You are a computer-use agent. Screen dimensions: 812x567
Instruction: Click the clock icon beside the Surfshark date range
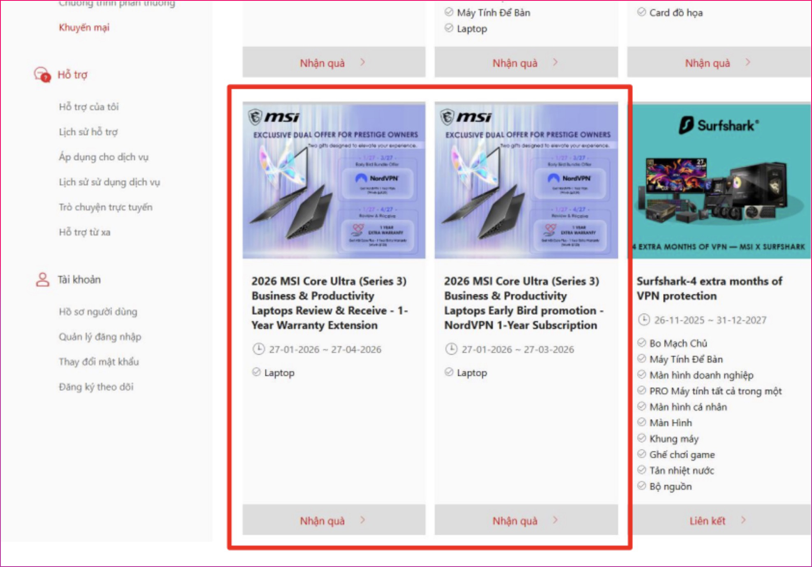(x=643, y=320)
